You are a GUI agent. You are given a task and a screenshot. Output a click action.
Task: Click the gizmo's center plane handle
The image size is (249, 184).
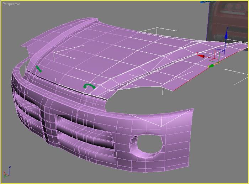point(218,56)
